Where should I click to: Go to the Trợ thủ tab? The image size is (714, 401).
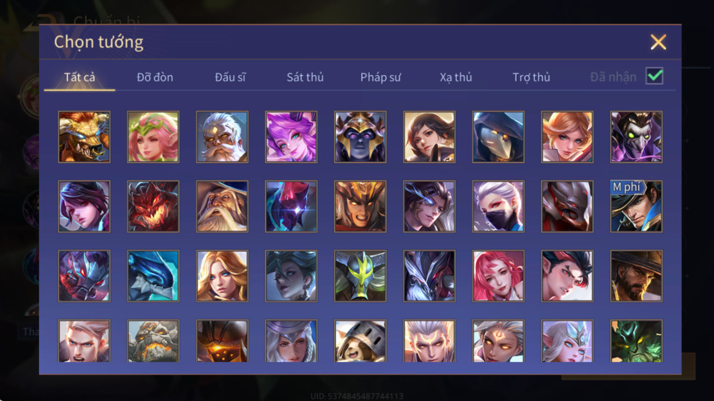tap(531, 77)
